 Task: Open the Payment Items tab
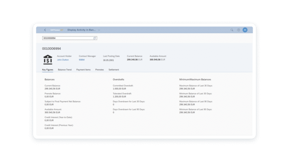coord(83,70)
